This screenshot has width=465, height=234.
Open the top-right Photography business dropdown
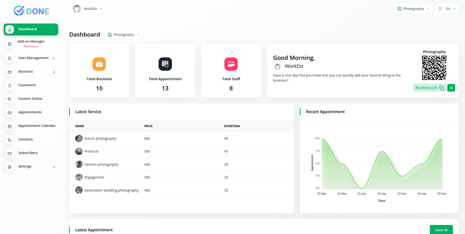(x=413, y=9)
